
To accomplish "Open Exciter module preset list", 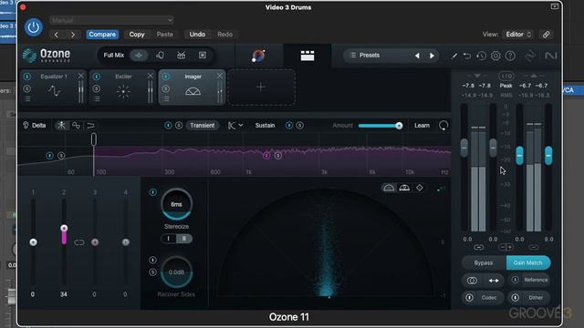I will (x=97, y=99).
